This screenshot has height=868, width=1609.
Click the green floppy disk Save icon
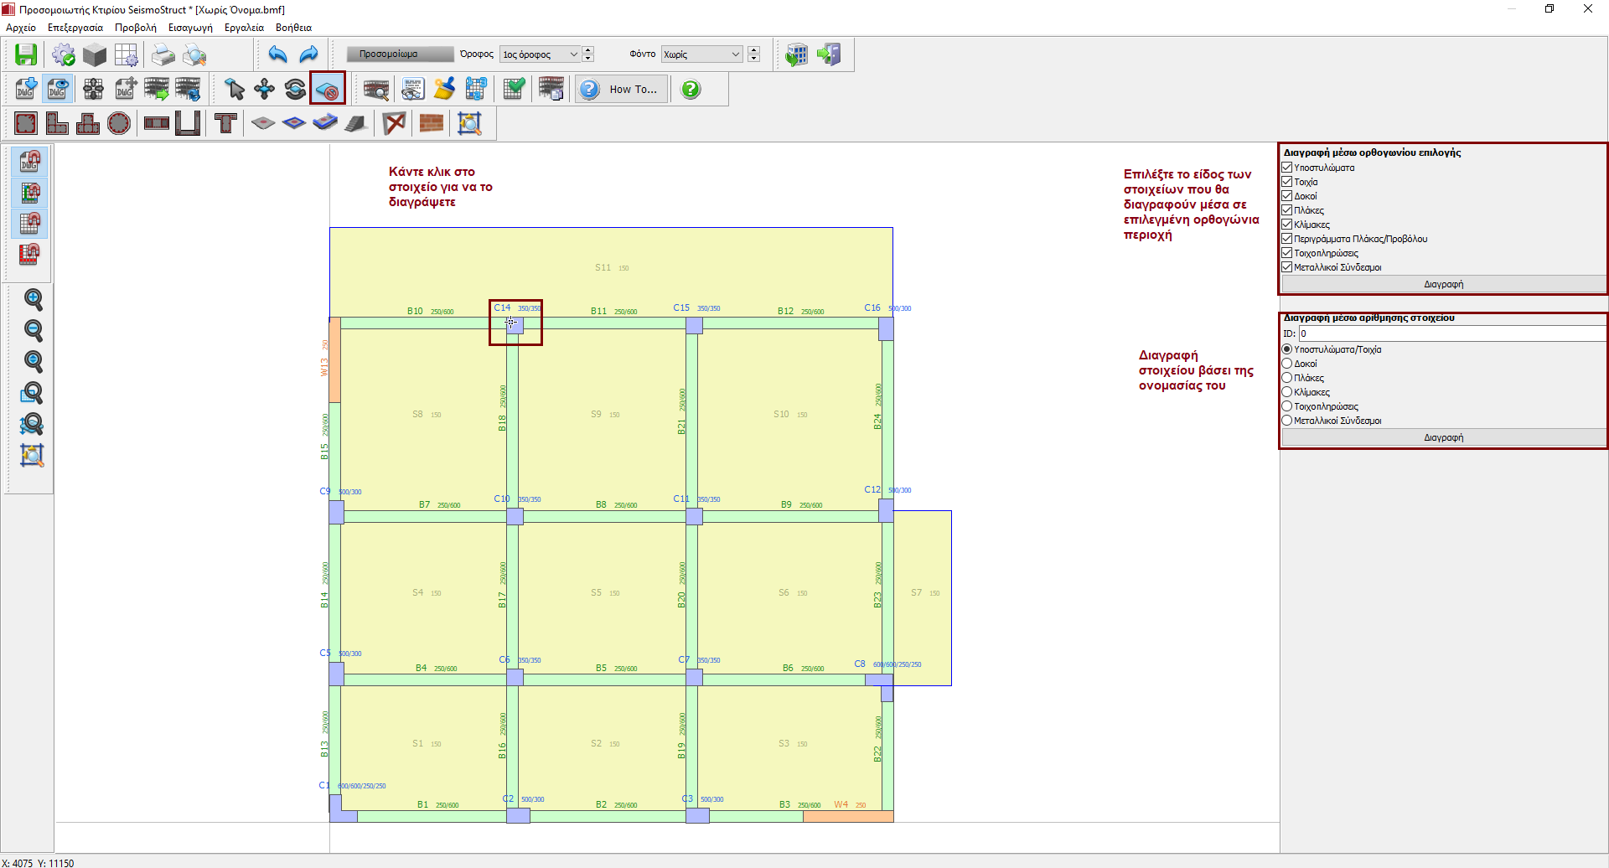click(26, 54)
